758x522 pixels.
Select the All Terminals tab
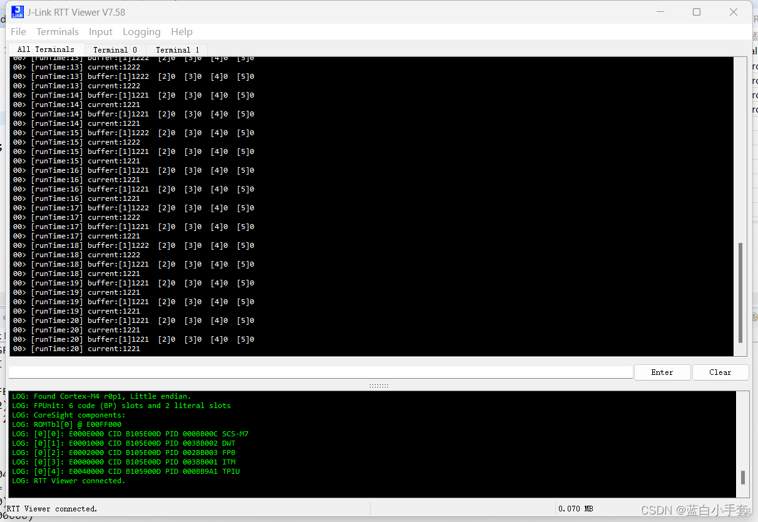pyautogui.click(x=46, y=49)
